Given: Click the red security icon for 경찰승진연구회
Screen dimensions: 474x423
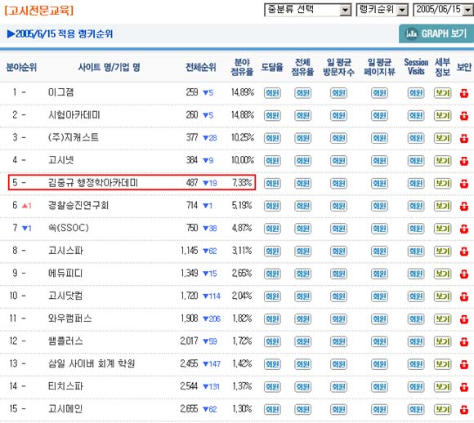Looking at the screenshot, I should (x=464, y=206).
